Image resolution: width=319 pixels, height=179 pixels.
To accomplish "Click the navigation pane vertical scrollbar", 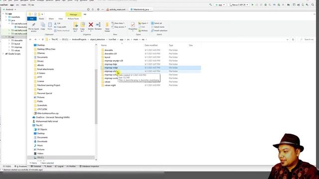I will click(96, 96).
